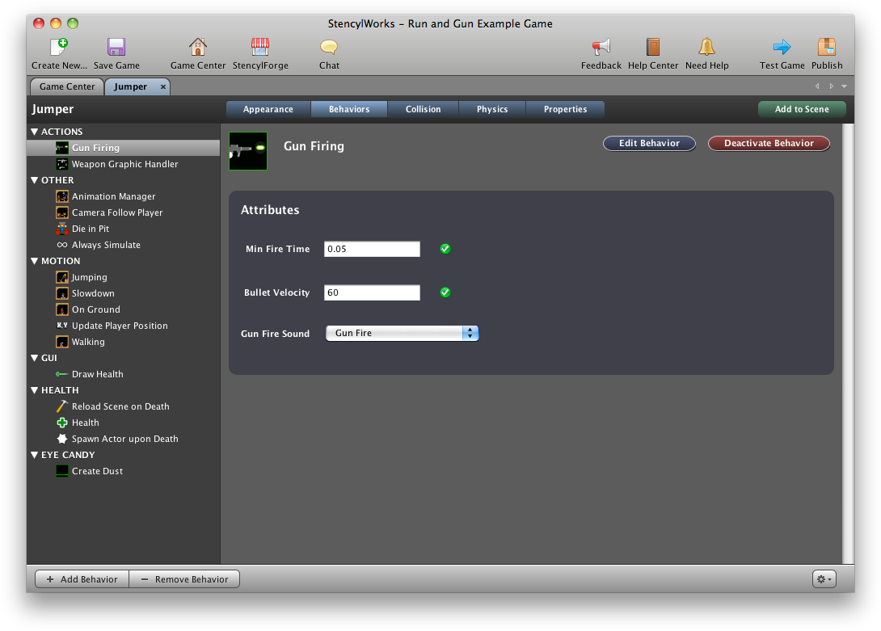Viewport: 881px width, 631px height.
Task: Click the Publish package icon
Action: point(826,48)
